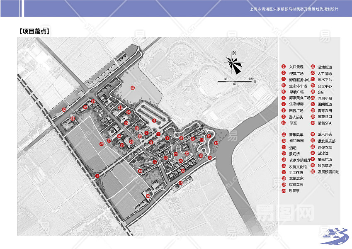Click map marker 37 on the pond
Screen dimensions: 352x249
point(133,88)
